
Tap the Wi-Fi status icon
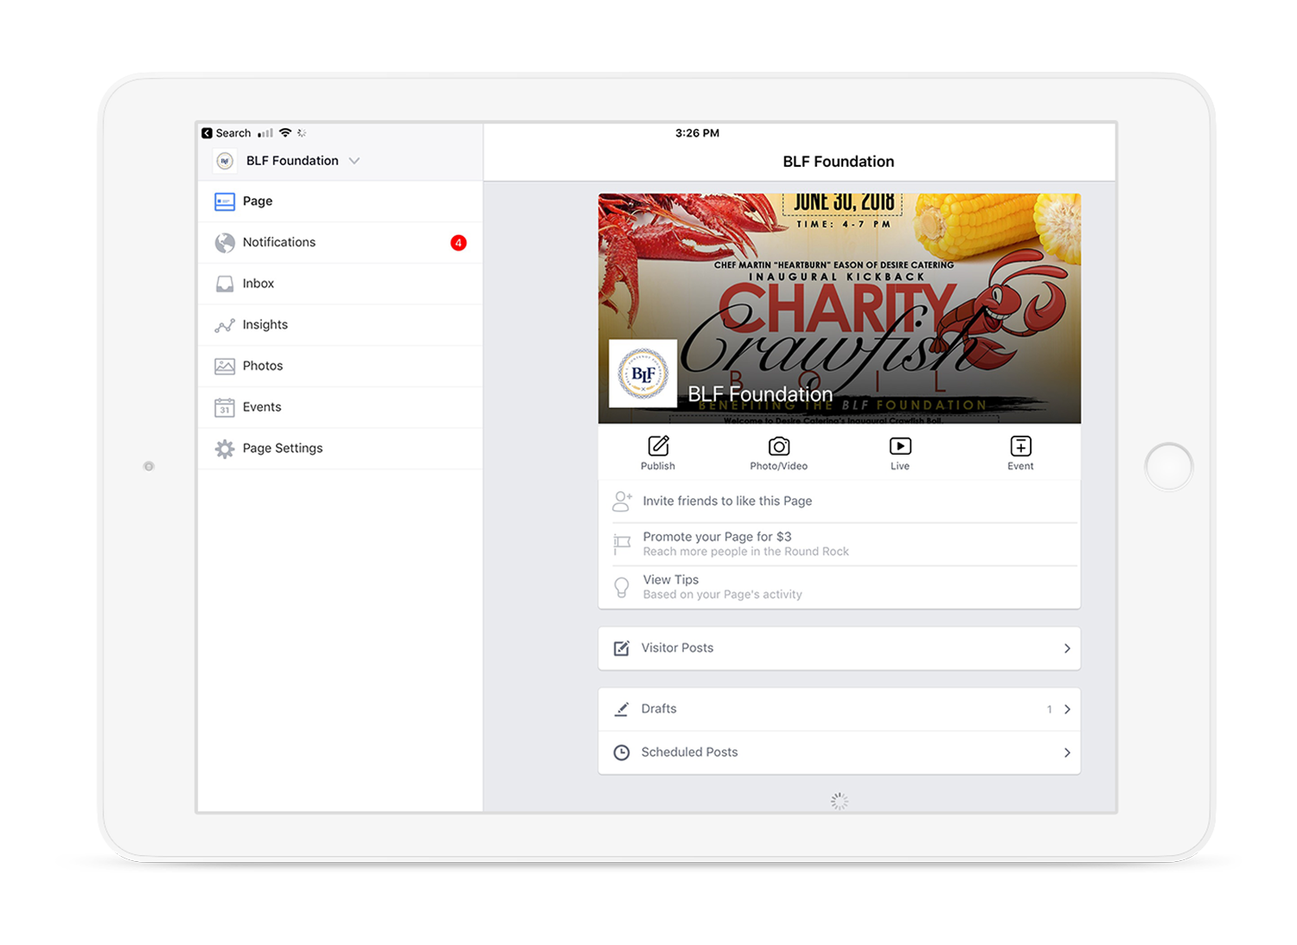point(285,133)
